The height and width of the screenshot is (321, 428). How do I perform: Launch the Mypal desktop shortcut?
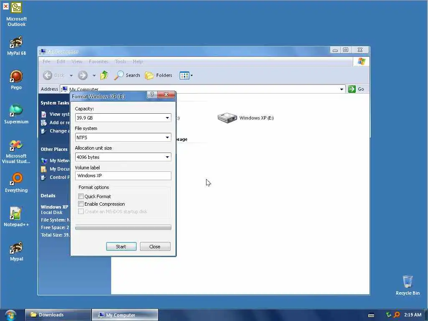[x=16, y=251]
